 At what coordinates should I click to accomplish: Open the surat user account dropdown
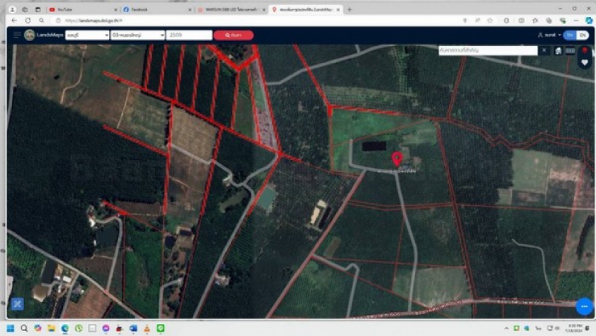pyautogui.click(x=550, y=35)
